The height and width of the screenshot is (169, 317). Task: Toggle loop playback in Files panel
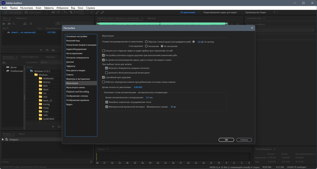pyautogui.click(x=47, y=50)
